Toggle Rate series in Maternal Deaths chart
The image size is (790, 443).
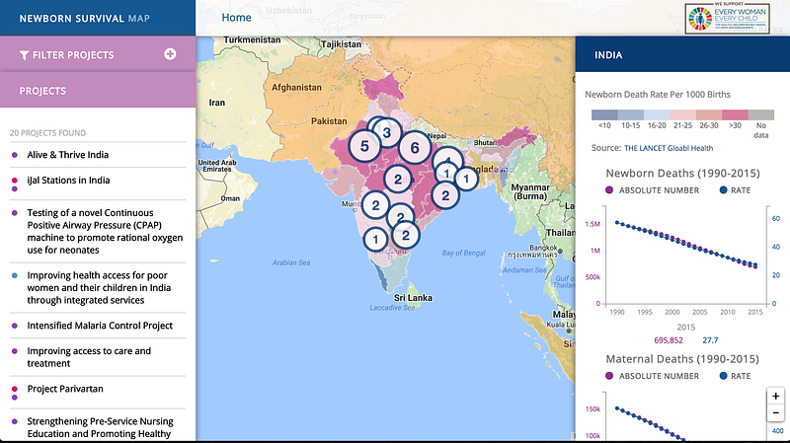tap(735, 376)
